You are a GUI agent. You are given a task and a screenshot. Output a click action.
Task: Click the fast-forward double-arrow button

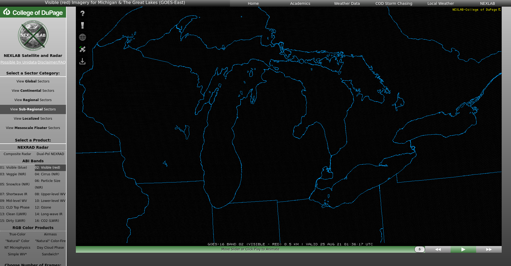489,250
